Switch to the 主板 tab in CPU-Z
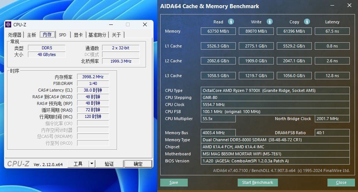 tap(32, 35)
